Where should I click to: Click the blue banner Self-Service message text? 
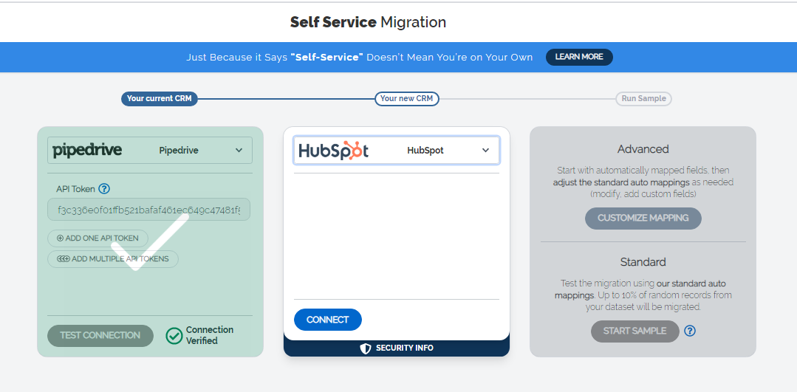click(x=360, y=58)
